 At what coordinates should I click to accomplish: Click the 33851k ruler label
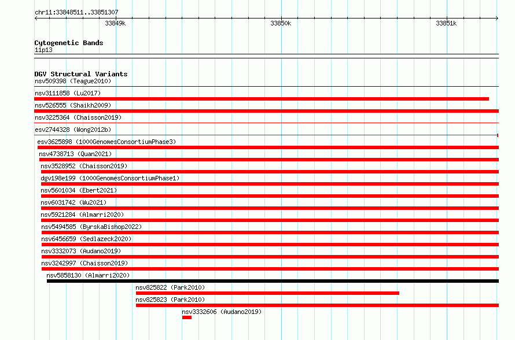pos(446,23)
